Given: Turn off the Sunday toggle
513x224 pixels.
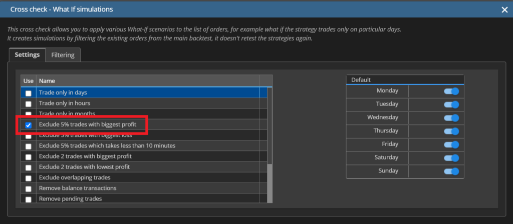Looking at the screenshot, I should [x=451, y=171].
